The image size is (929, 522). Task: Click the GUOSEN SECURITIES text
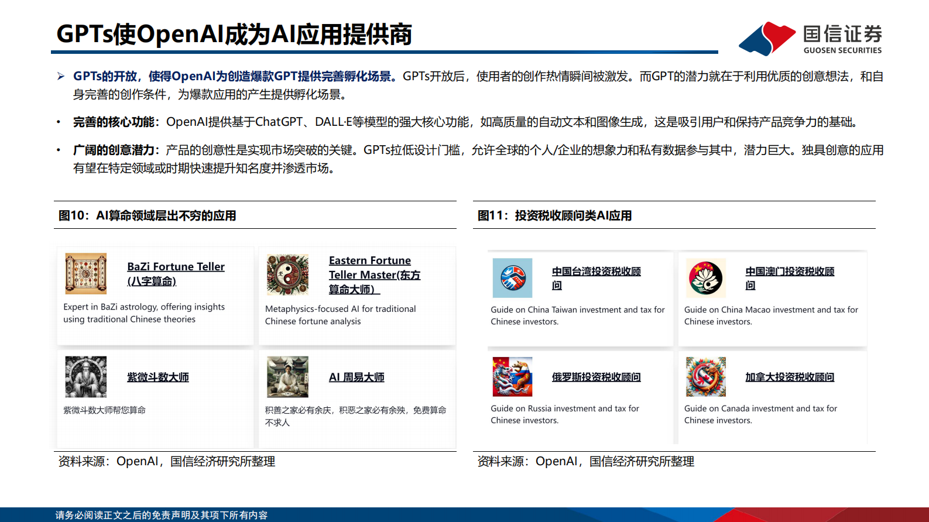click(x=842, y=50)
